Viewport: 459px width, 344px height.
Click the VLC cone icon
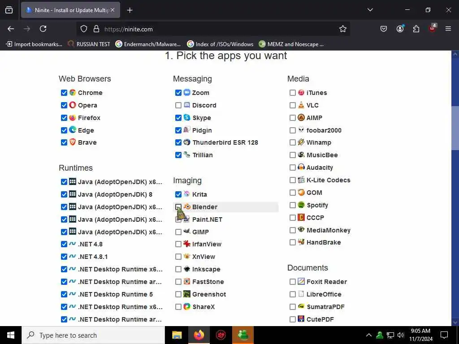(x=301, y=105)
